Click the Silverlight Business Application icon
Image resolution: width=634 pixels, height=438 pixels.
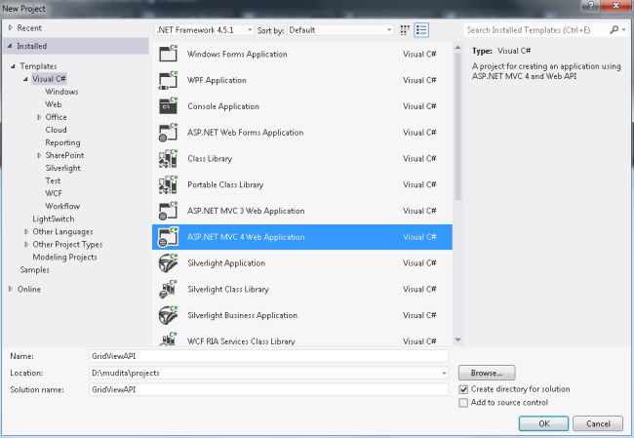pyautogui.click(x=168, y=315)
